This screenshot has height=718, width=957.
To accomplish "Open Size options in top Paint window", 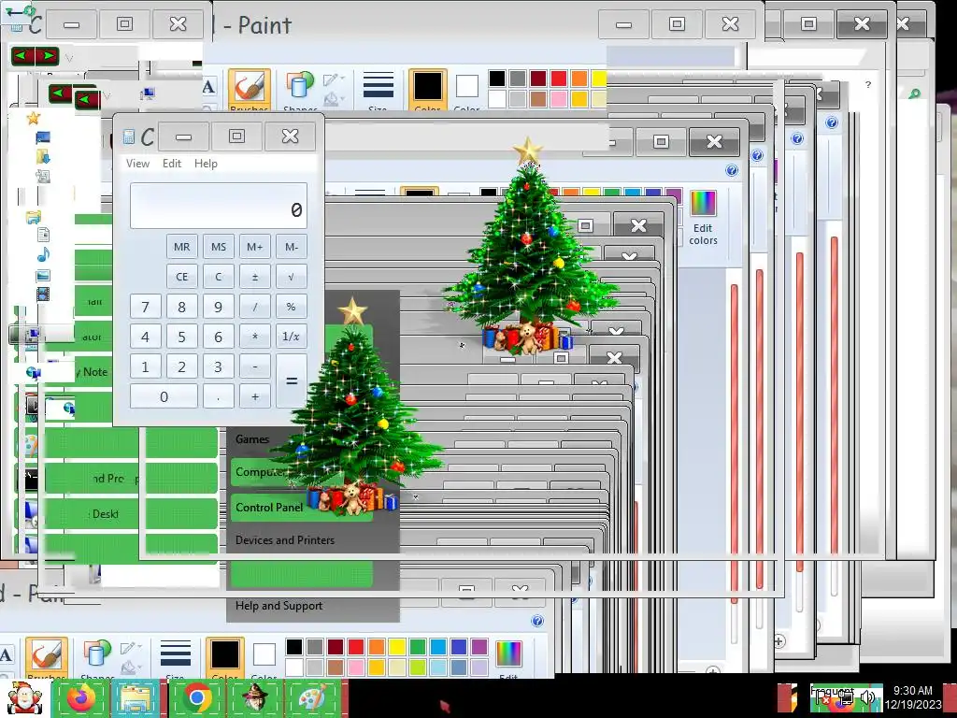I will (378, 90).
